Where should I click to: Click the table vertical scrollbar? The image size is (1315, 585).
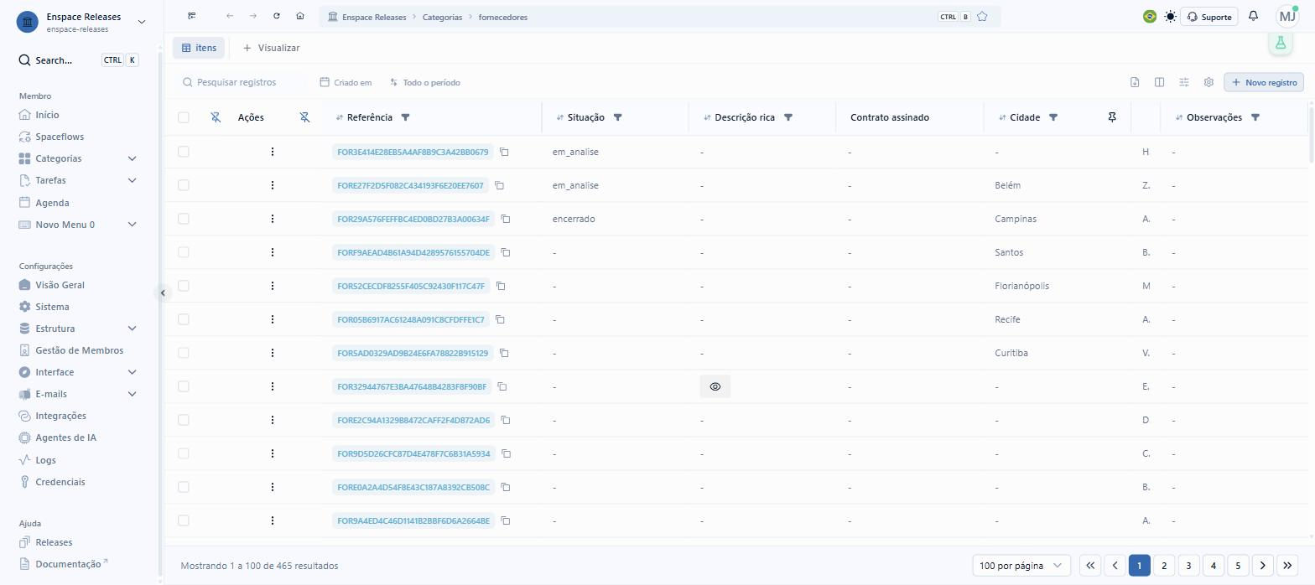tap(1311, 134)
